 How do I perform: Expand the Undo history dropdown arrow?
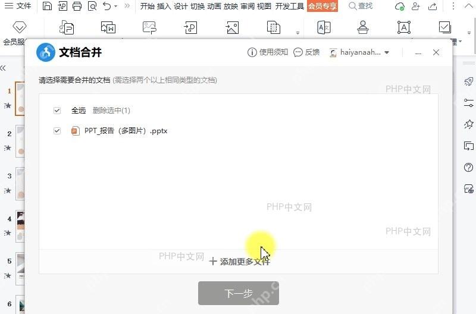(x=115, y=6)
